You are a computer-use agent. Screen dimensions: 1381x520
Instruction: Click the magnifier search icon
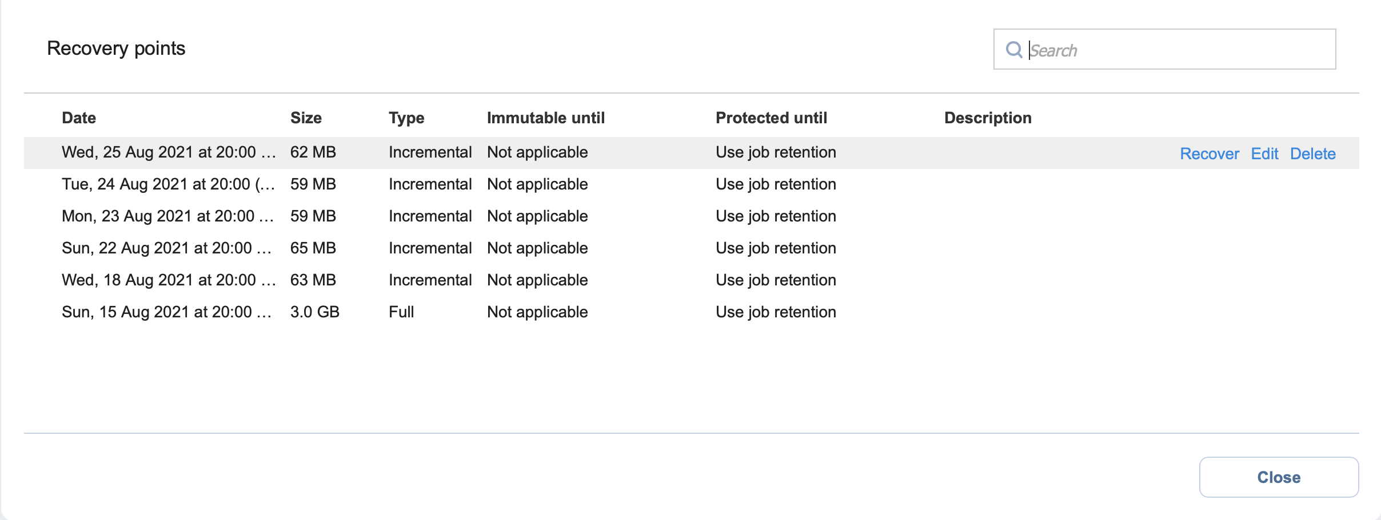[x=1013, y=50]
